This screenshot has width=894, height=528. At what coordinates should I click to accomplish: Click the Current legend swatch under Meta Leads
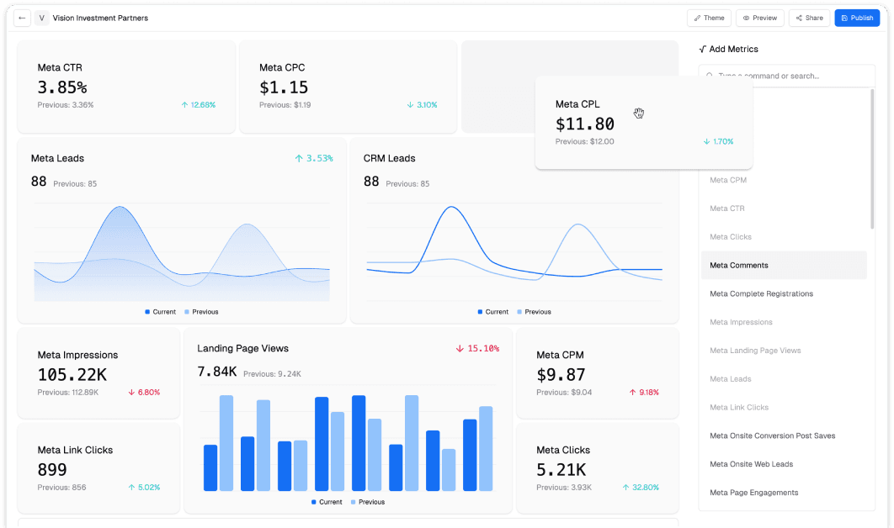(147, 312)
